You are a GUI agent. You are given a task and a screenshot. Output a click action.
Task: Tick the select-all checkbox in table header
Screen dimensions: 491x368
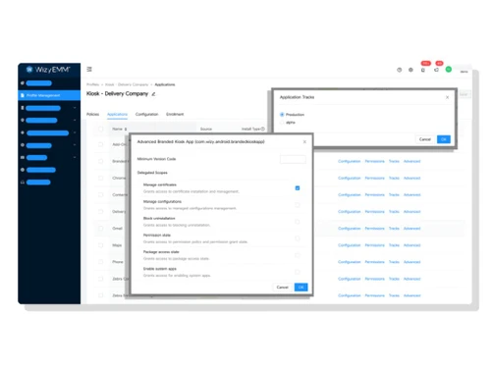point(101,129)
